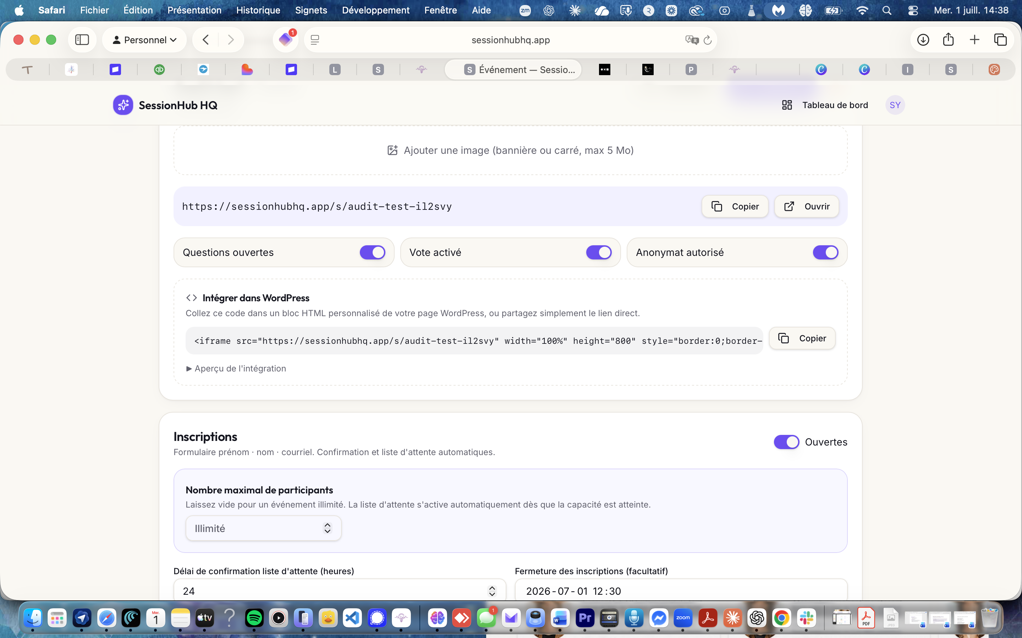Toggle Inscriptions Ouvertes switch
This screenshot has height=638, width=1022.
[x=786, y=442]
